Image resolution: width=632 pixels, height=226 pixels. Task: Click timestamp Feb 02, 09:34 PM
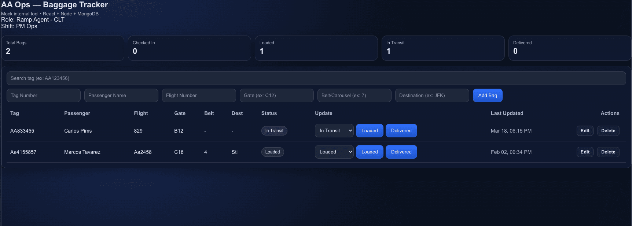pos(511,152)
